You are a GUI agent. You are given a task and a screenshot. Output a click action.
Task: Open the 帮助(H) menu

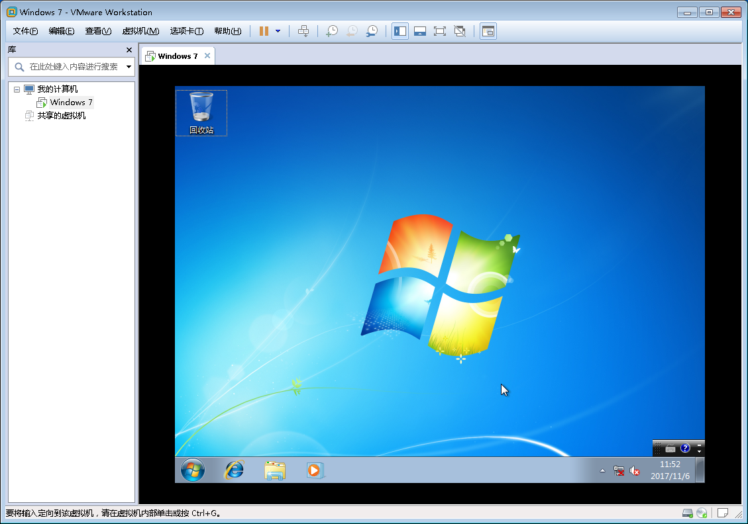(227, 31)
